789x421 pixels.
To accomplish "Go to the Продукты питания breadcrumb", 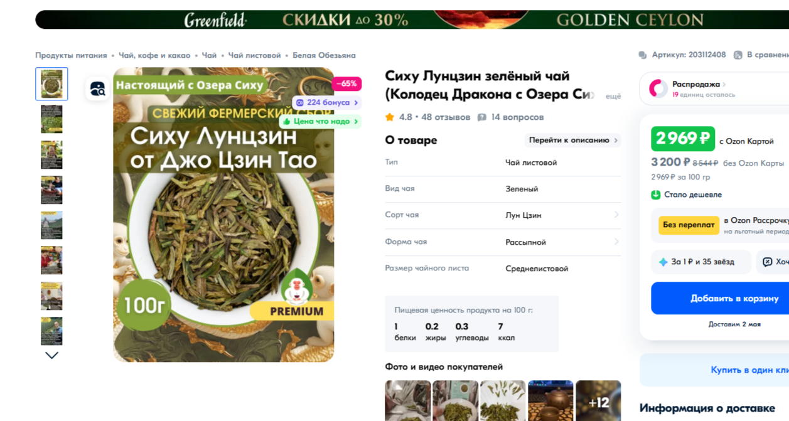I will (71, 55).
